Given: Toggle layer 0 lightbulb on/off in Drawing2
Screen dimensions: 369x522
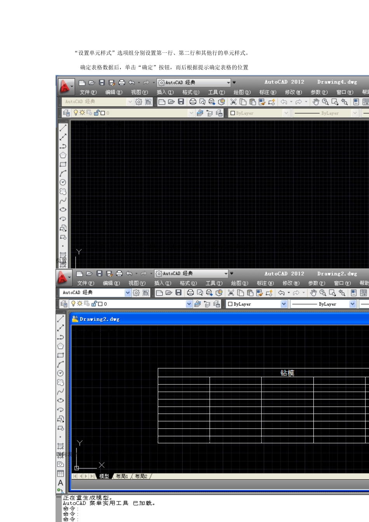Looking at the screenshot, I should 73,304.
